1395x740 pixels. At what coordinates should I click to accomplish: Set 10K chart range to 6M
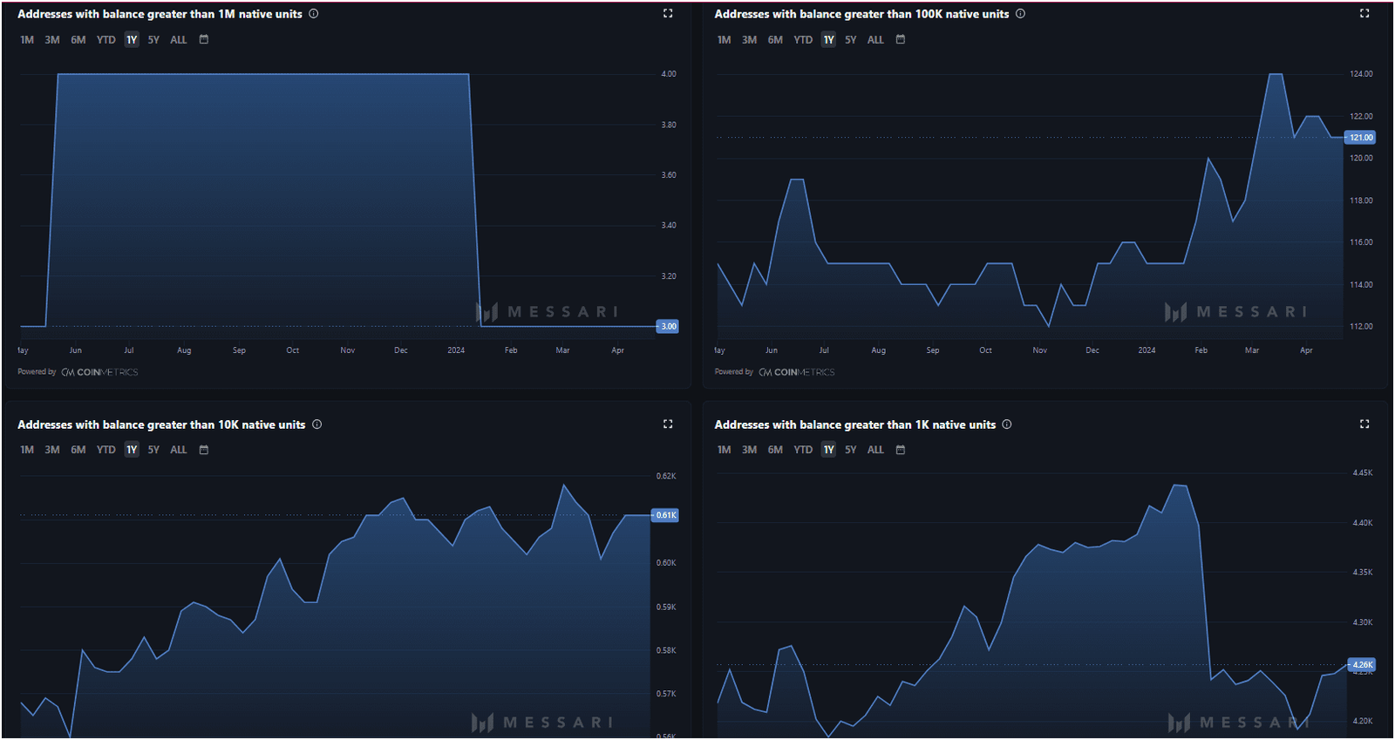78,450
